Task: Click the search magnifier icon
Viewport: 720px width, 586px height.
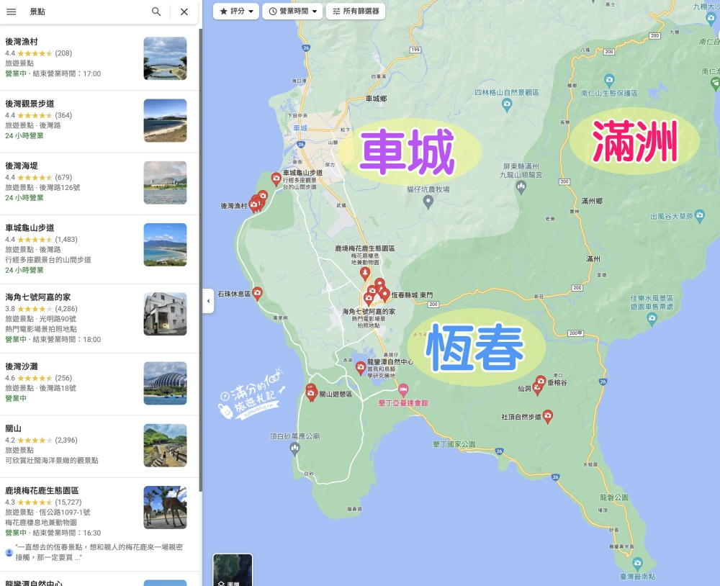Action: [x=156, y=12]
